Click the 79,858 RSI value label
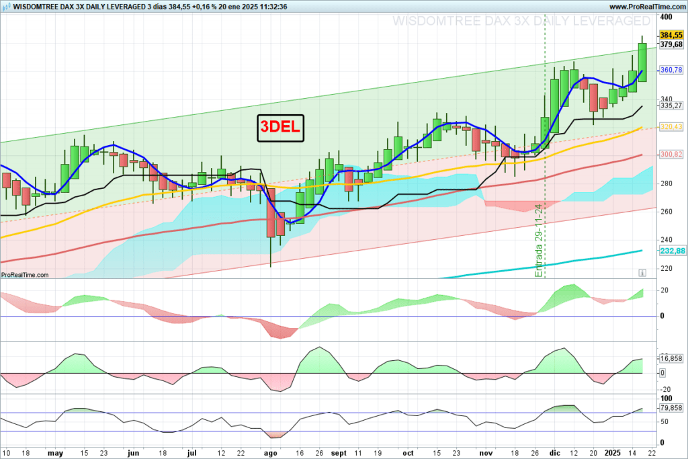 click(671, 408)
